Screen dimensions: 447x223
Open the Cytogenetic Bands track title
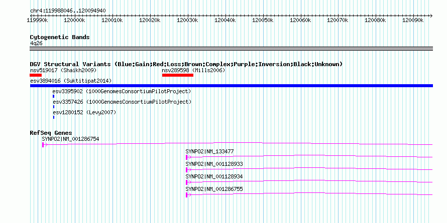(x=60, y=37)
